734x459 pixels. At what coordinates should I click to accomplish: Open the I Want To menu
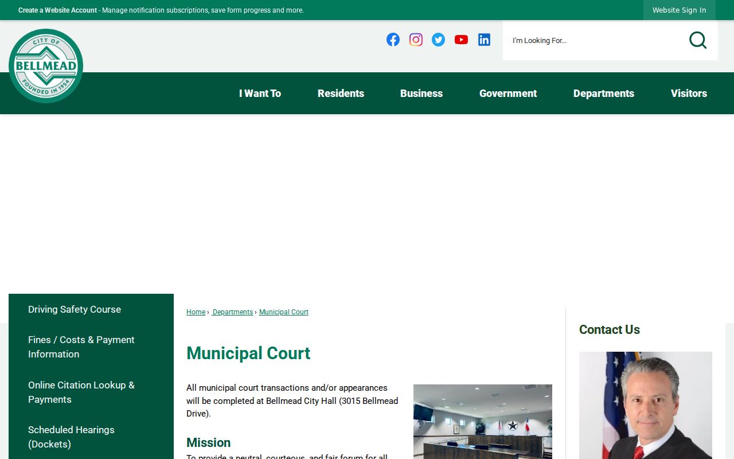tap(260, 94)
